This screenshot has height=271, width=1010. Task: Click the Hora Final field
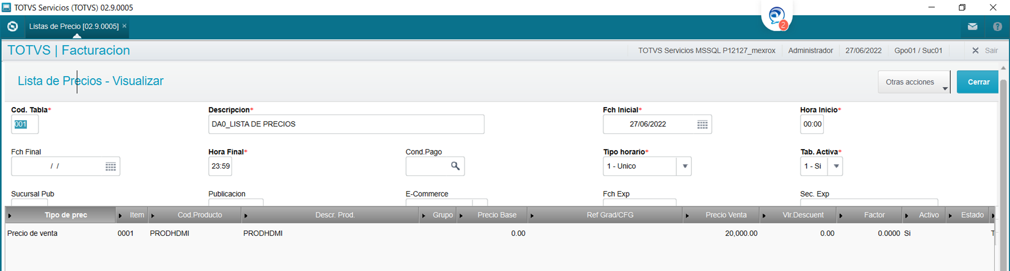220,166
